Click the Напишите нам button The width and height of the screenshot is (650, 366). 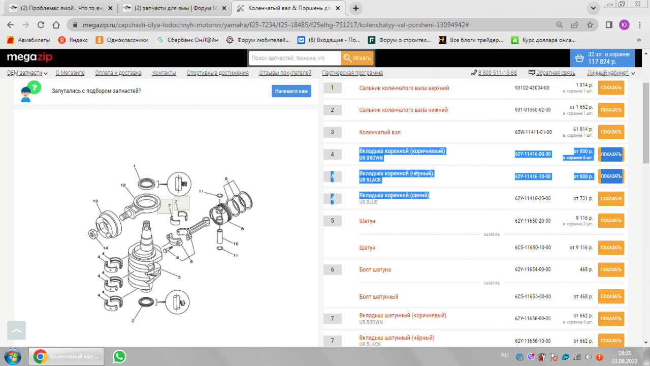pos(291,91)
